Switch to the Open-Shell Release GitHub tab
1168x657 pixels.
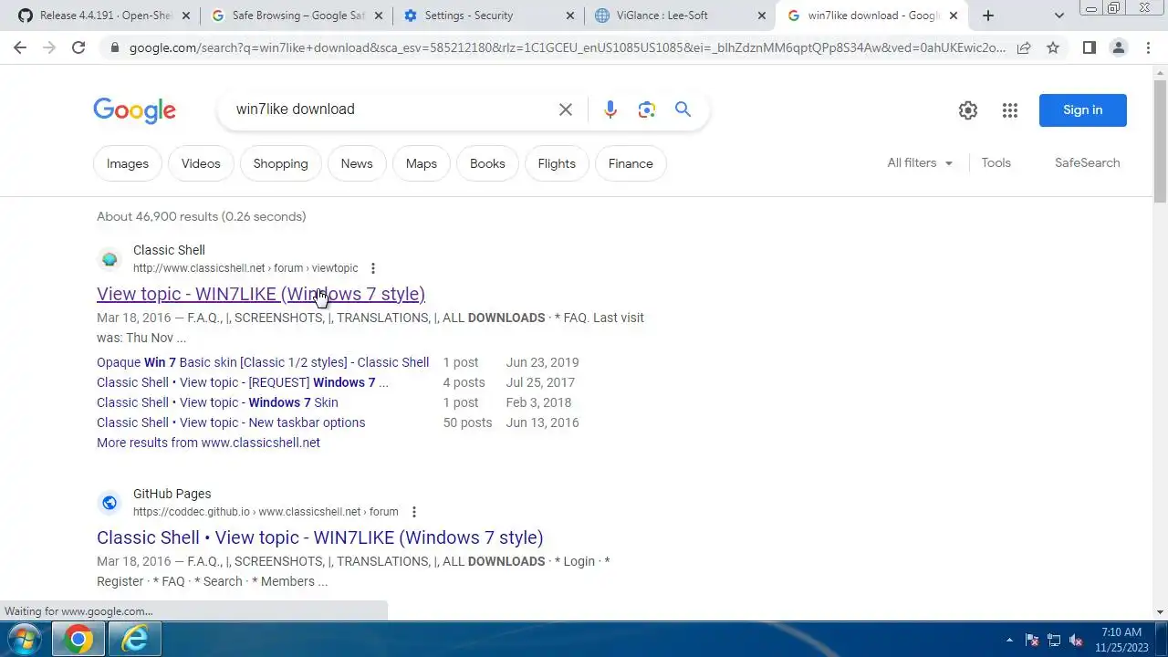coord(105,16)
